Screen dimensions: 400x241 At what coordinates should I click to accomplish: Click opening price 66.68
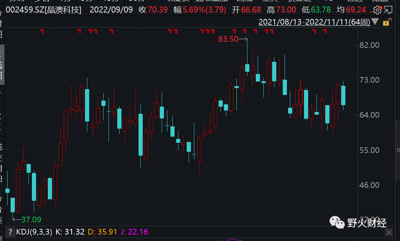coord(251,10)
